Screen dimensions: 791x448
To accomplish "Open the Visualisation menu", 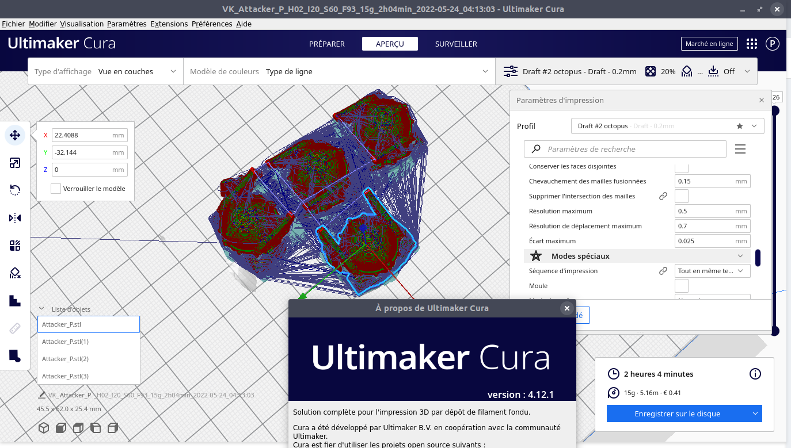I will click(82, 24).
